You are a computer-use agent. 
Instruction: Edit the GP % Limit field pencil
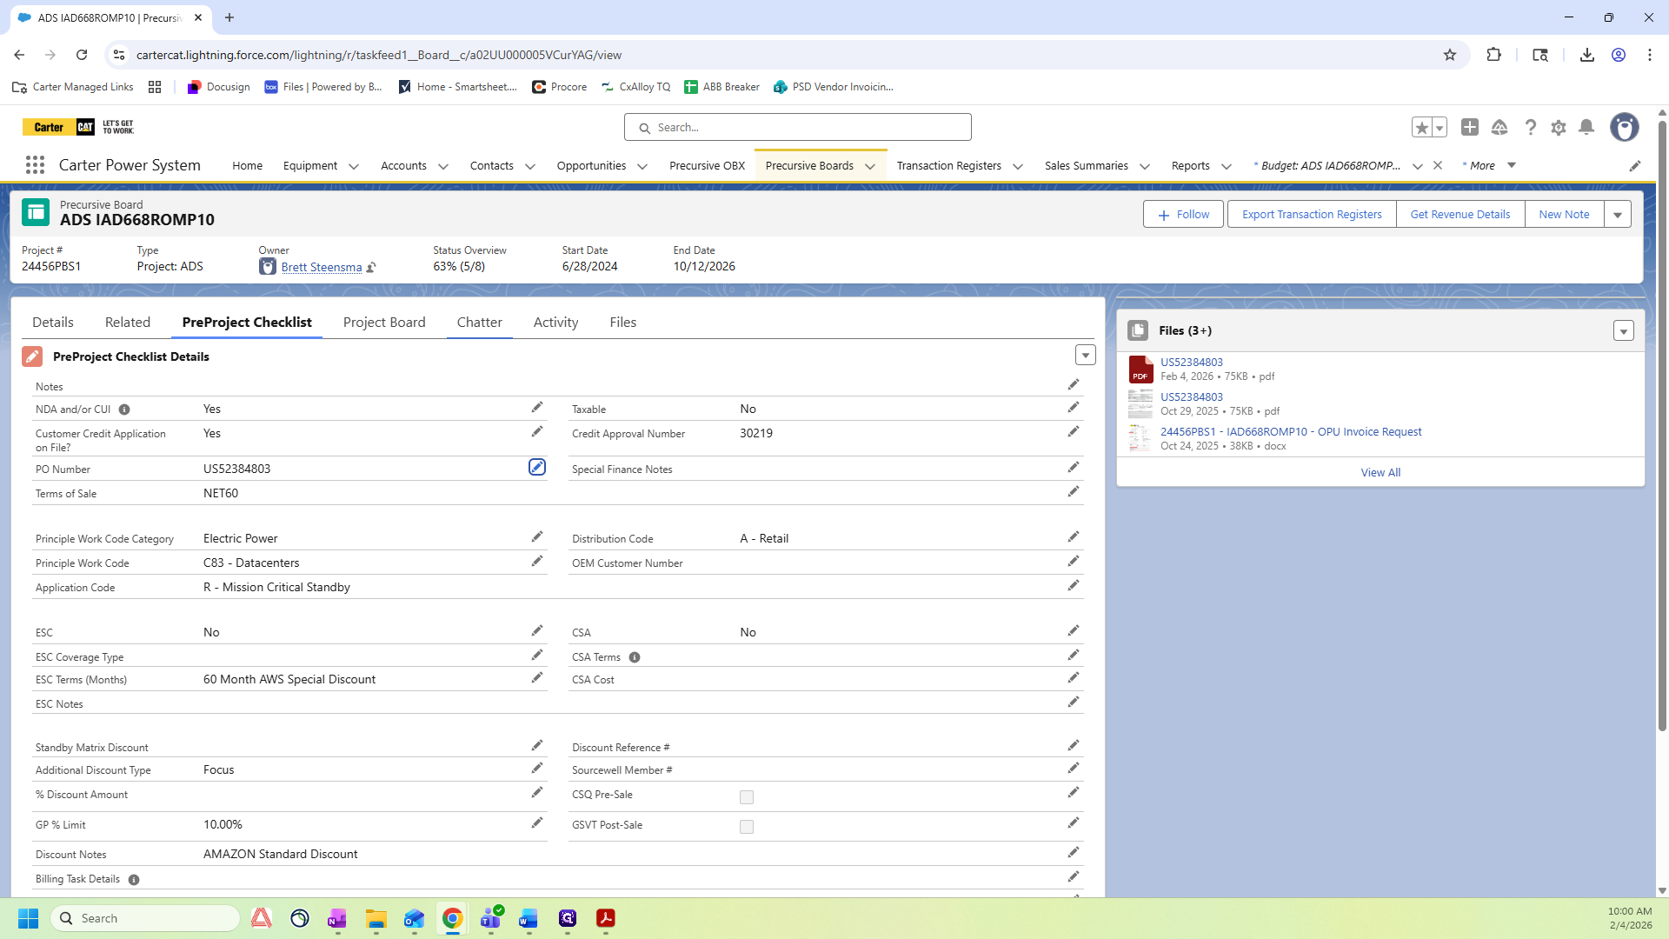(537, 823)
